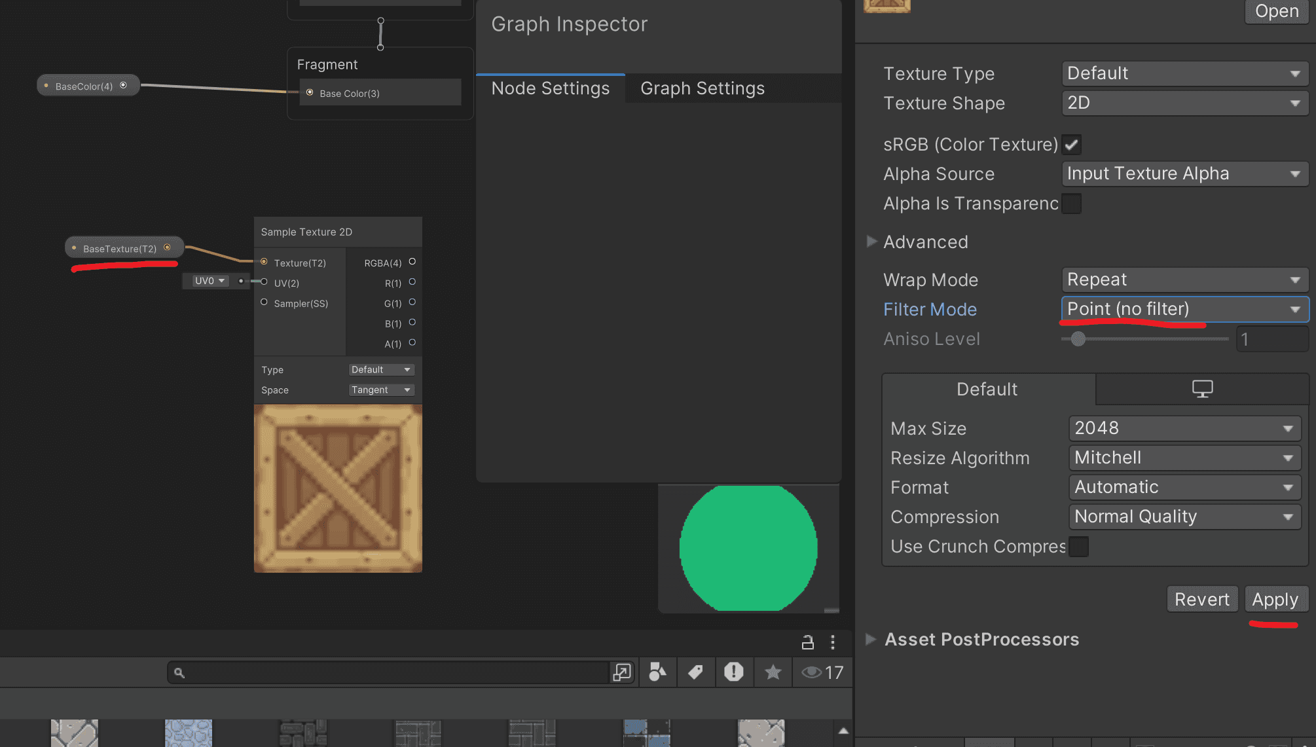Select the first stone tile asset thumbnail

pyautogui.click(x=75, y=733)
